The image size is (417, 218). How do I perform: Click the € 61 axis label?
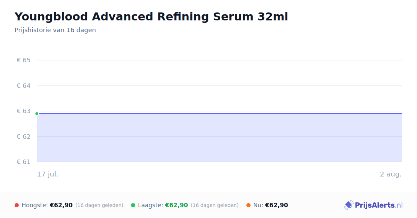24,162
